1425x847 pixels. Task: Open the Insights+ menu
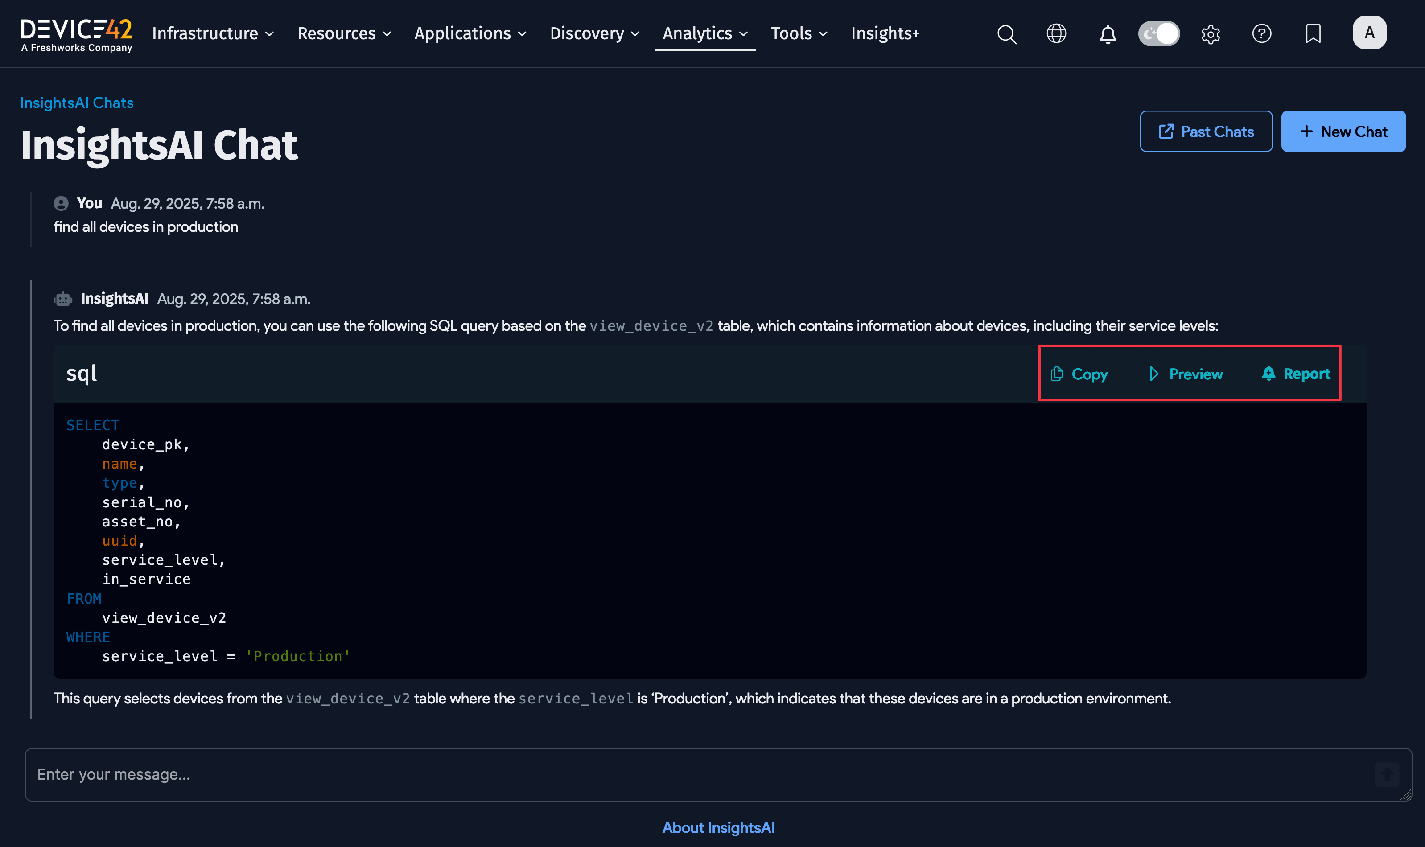pyautogui.click(x=885, y=34)
